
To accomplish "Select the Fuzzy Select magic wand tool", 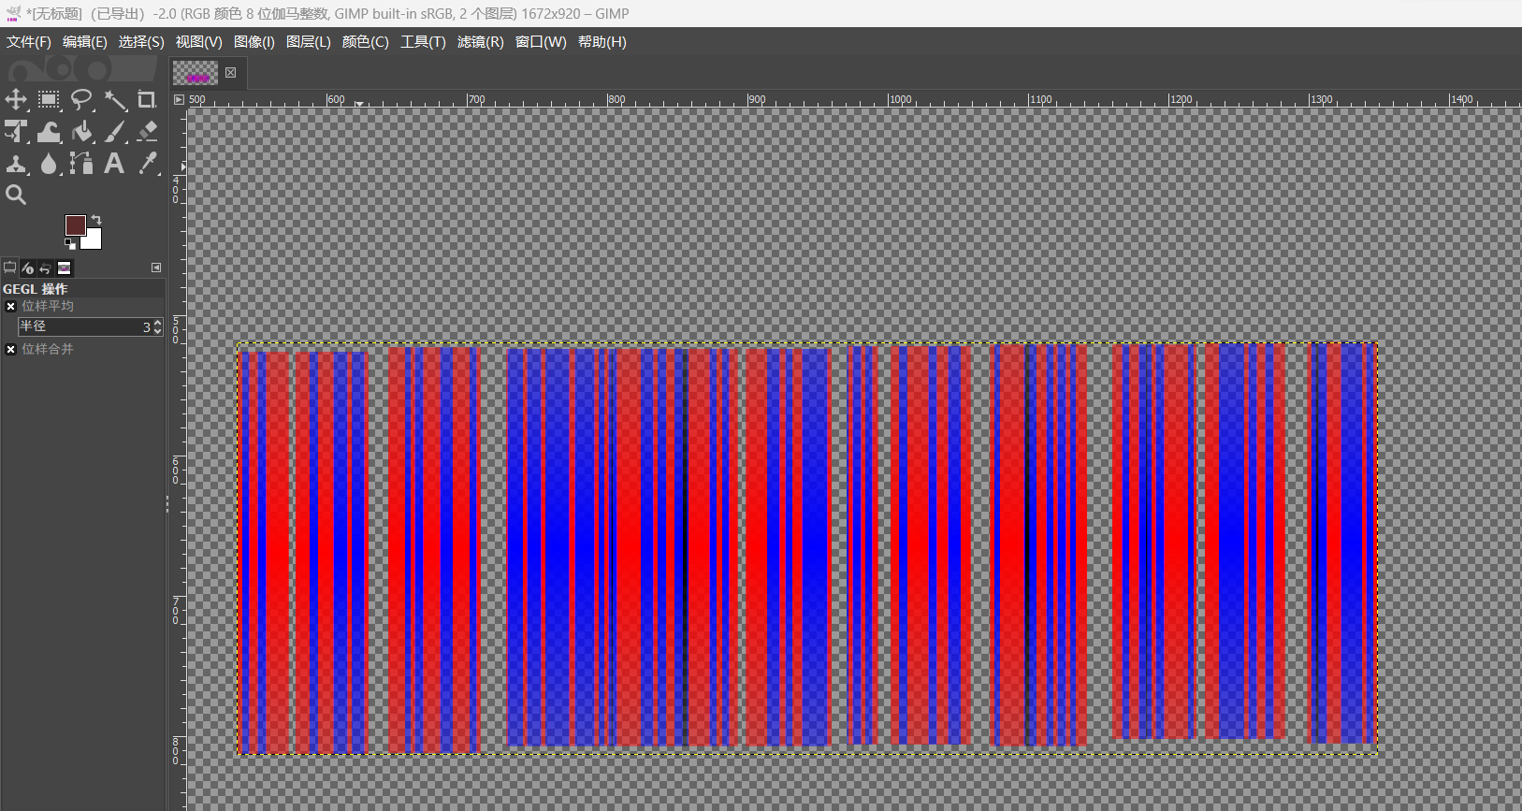I will point(114,100).
